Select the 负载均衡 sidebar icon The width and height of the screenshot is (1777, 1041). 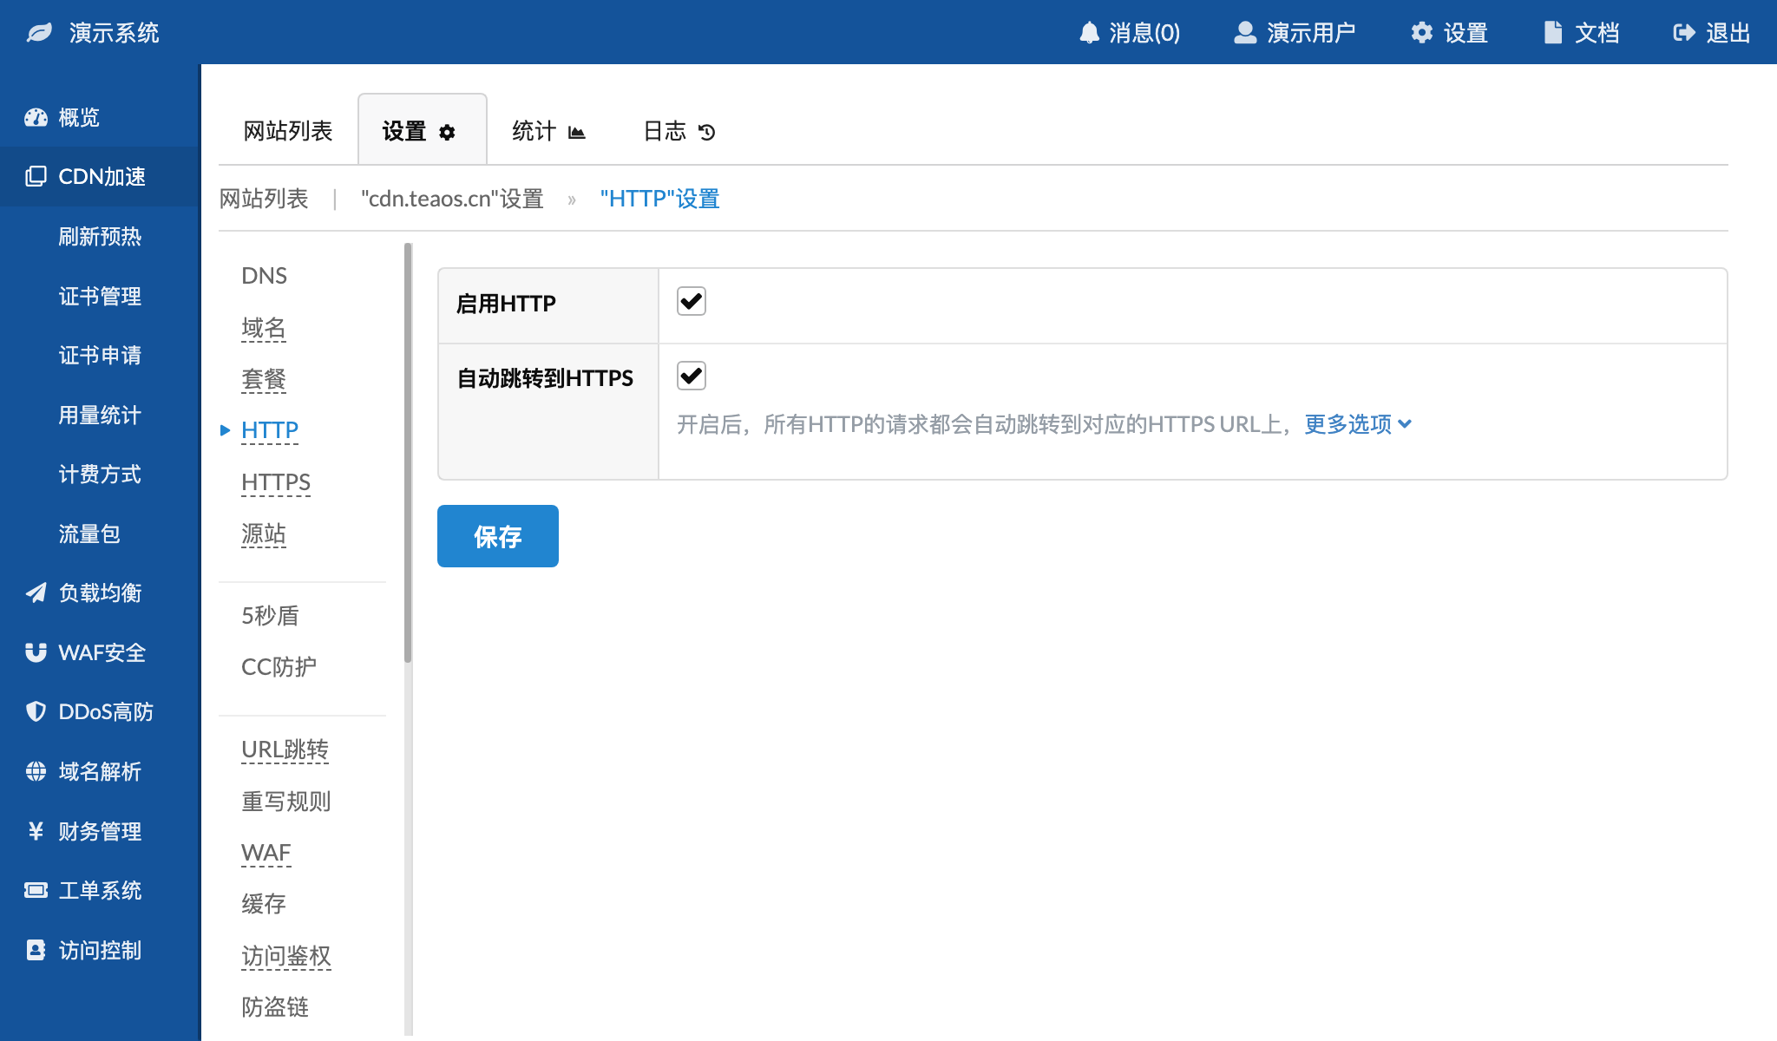[x=35, y=593]
